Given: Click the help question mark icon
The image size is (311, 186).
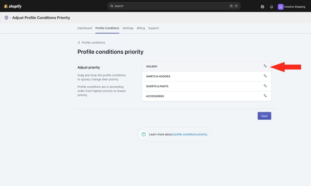Looking at the screenshot, I should pos(143,134).
